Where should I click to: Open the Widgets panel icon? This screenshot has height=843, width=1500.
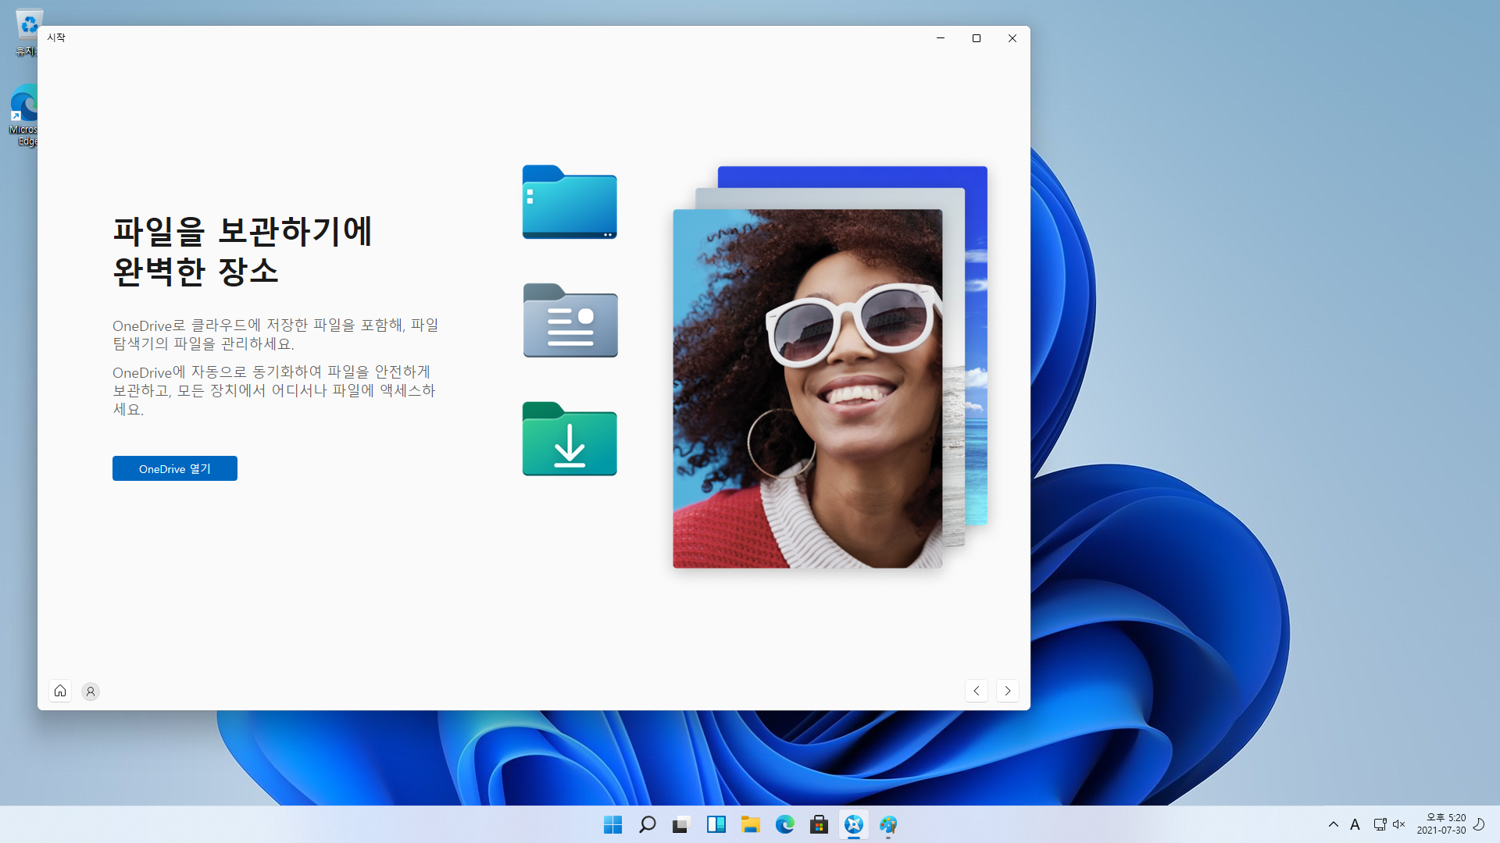716,824
